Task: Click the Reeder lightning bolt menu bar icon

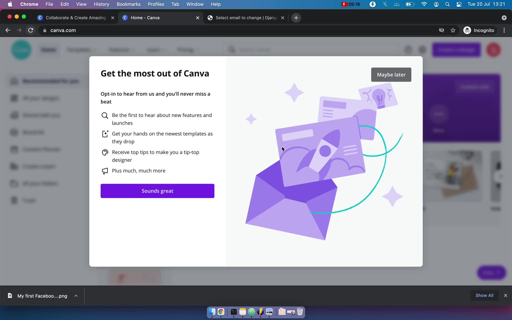Action: [x=373, y=4]
